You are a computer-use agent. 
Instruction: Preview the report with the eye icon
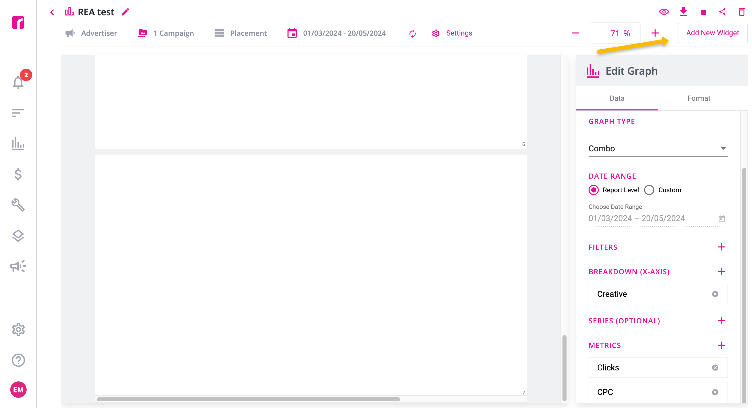(x=664, y=12)
